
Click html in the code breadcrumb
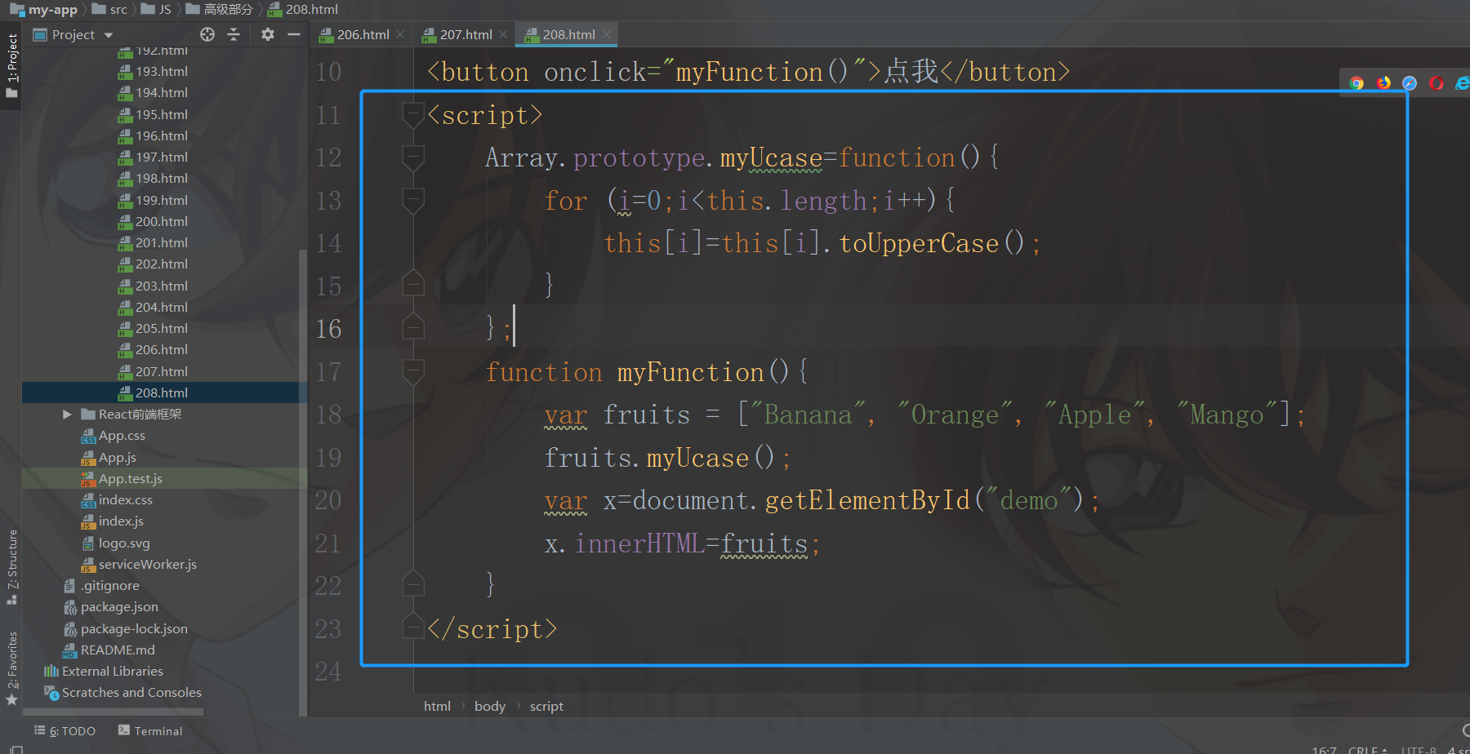[437, 707]
